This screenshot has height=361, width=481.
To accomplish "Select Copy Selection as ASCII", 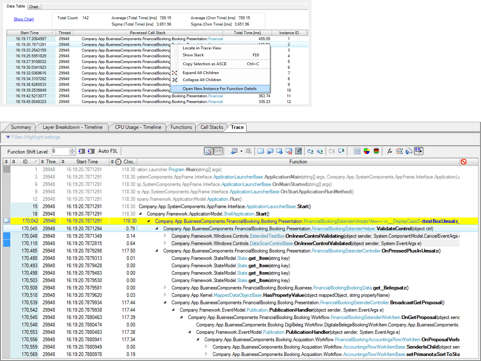I will tap(204, 64).
